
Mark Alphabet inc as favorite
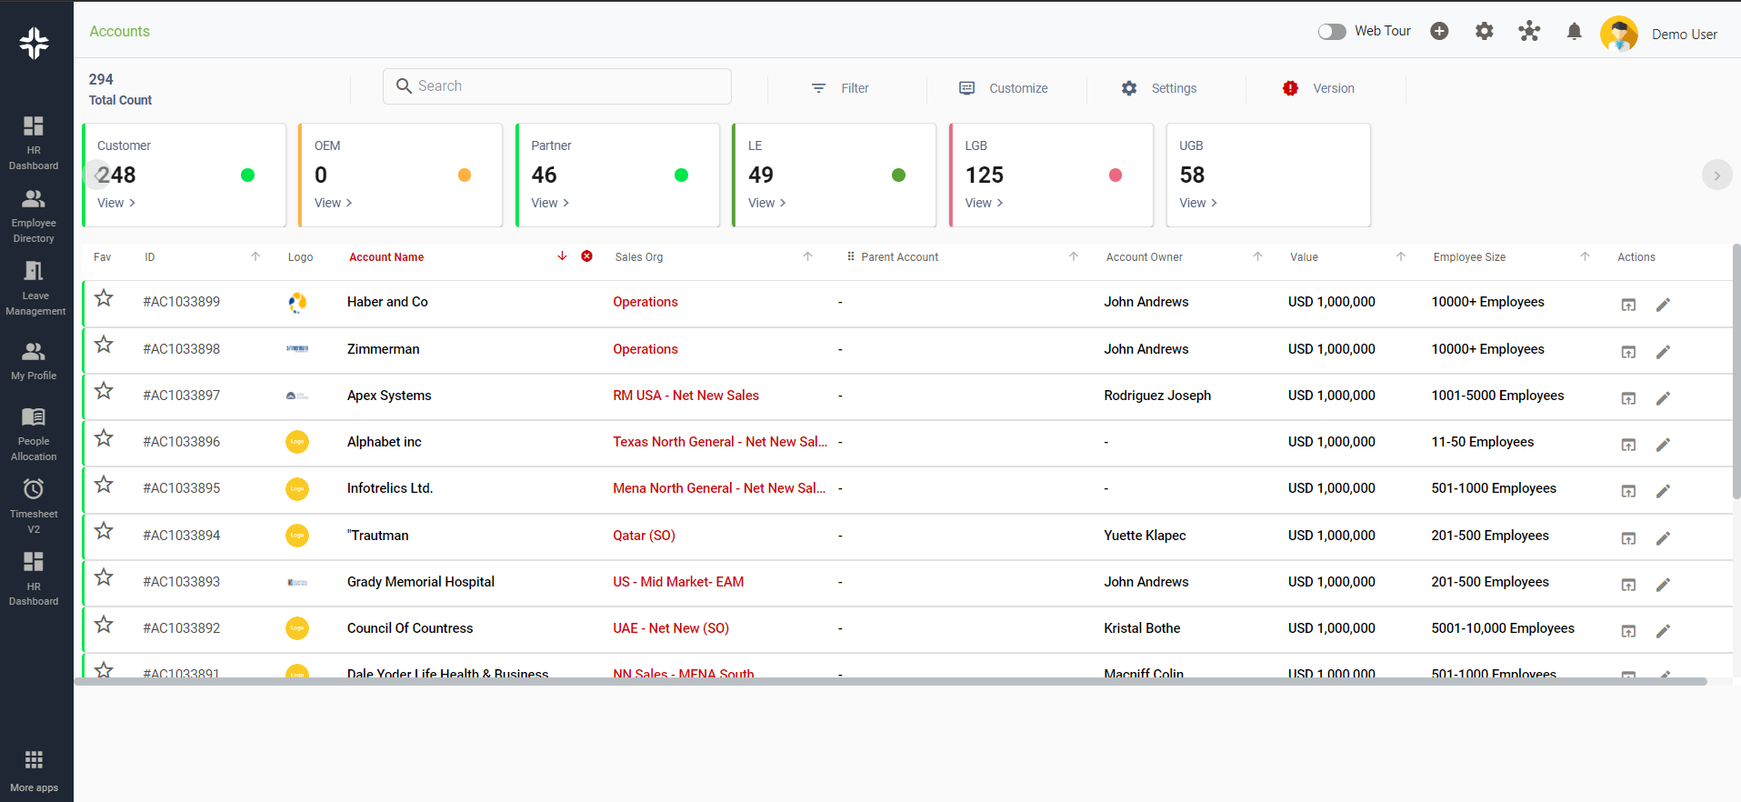[105, 438]
